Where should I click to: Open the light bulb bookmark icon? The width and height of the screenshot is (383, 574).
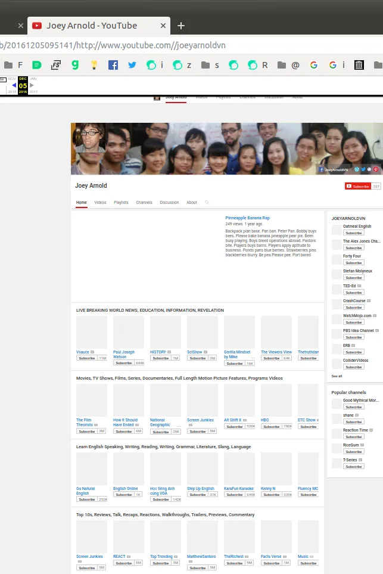coord(94,65)
